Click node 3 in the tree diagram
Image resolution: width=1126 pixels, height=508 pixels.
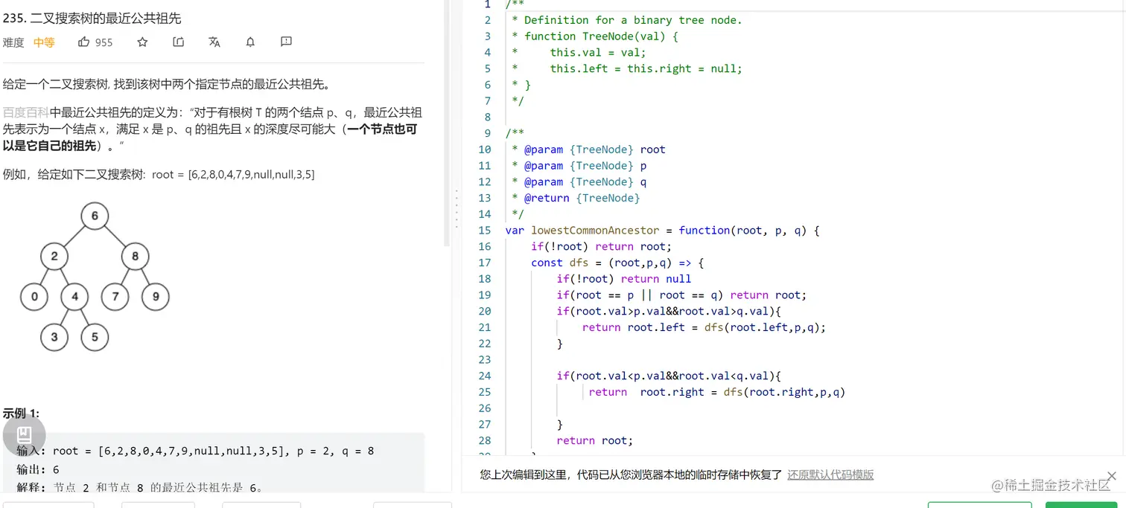[54, 337]
